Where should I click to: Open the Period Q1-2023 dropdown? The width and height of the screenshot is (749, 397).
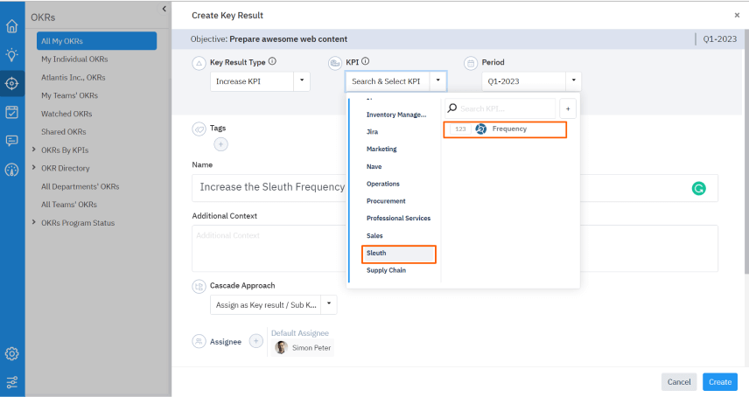click(573, 81)
